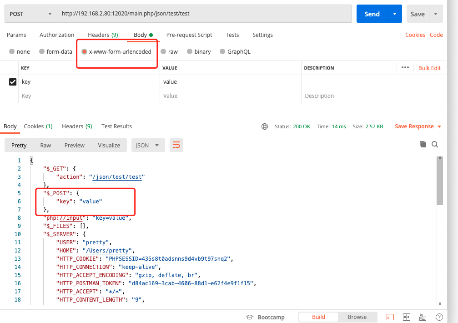Open the sidebar toggle icon bottom left

(390, 317)
